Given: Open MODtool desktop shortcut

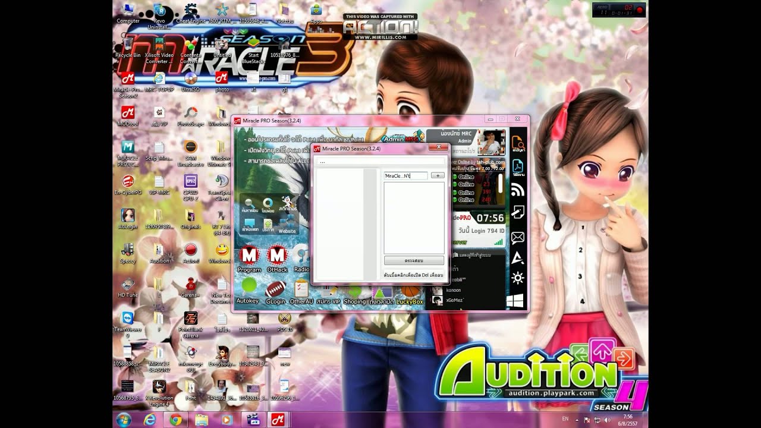Looking at the screenshot, I should [128, 116].
